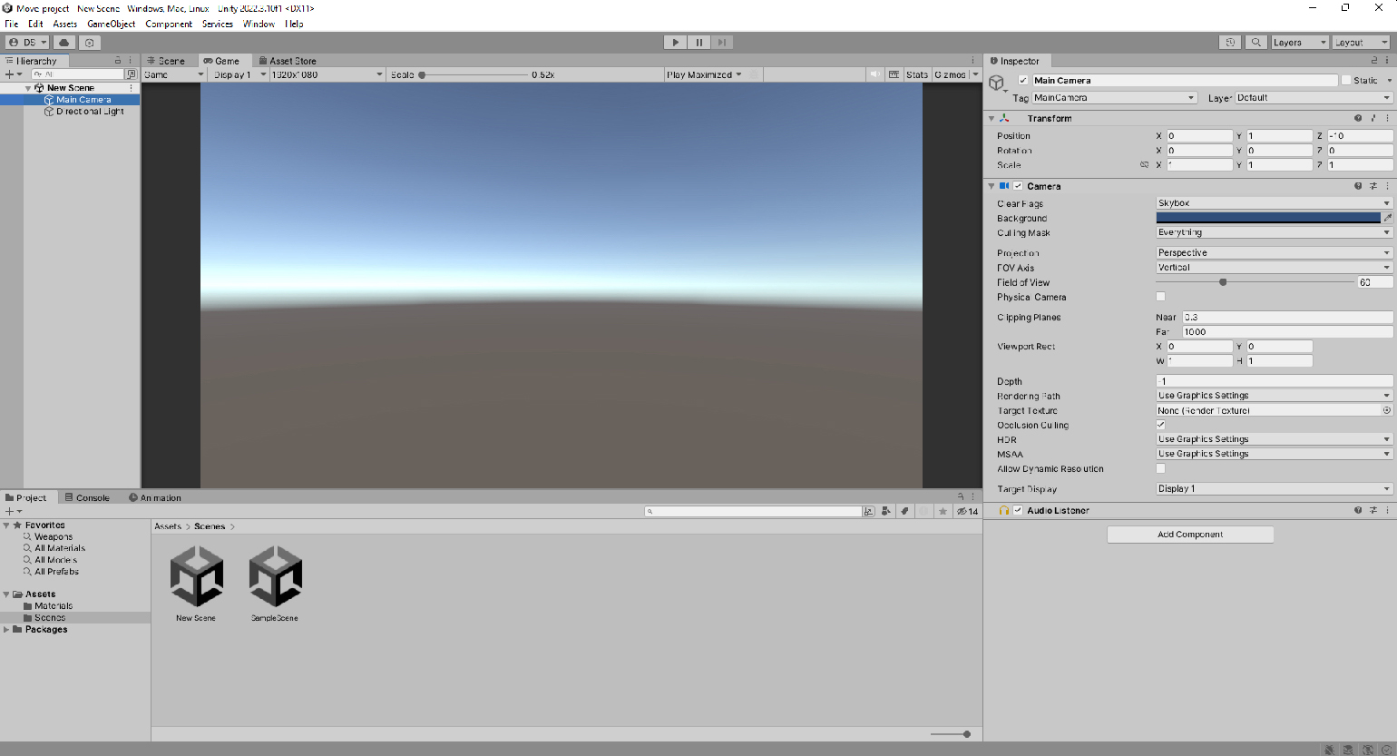Image resolution: width=1397 pixels, height=756 pixels.
Task: Click the Stats button in Game view
Action: coord(917,74)
